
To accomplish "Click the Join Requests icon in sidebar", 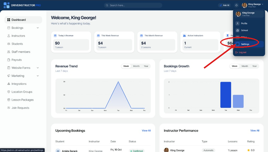I will tap(9, 108).
